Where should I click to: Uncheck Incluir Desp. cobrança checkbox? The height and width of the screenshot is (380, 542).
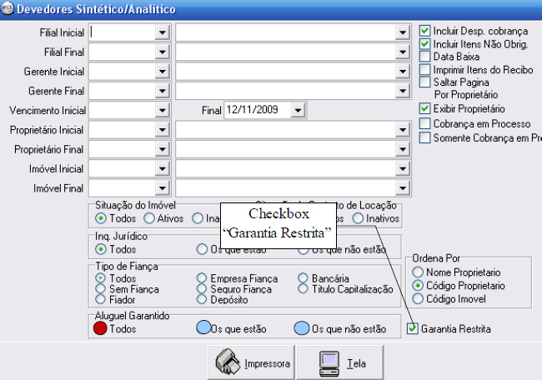click(425, 30)
